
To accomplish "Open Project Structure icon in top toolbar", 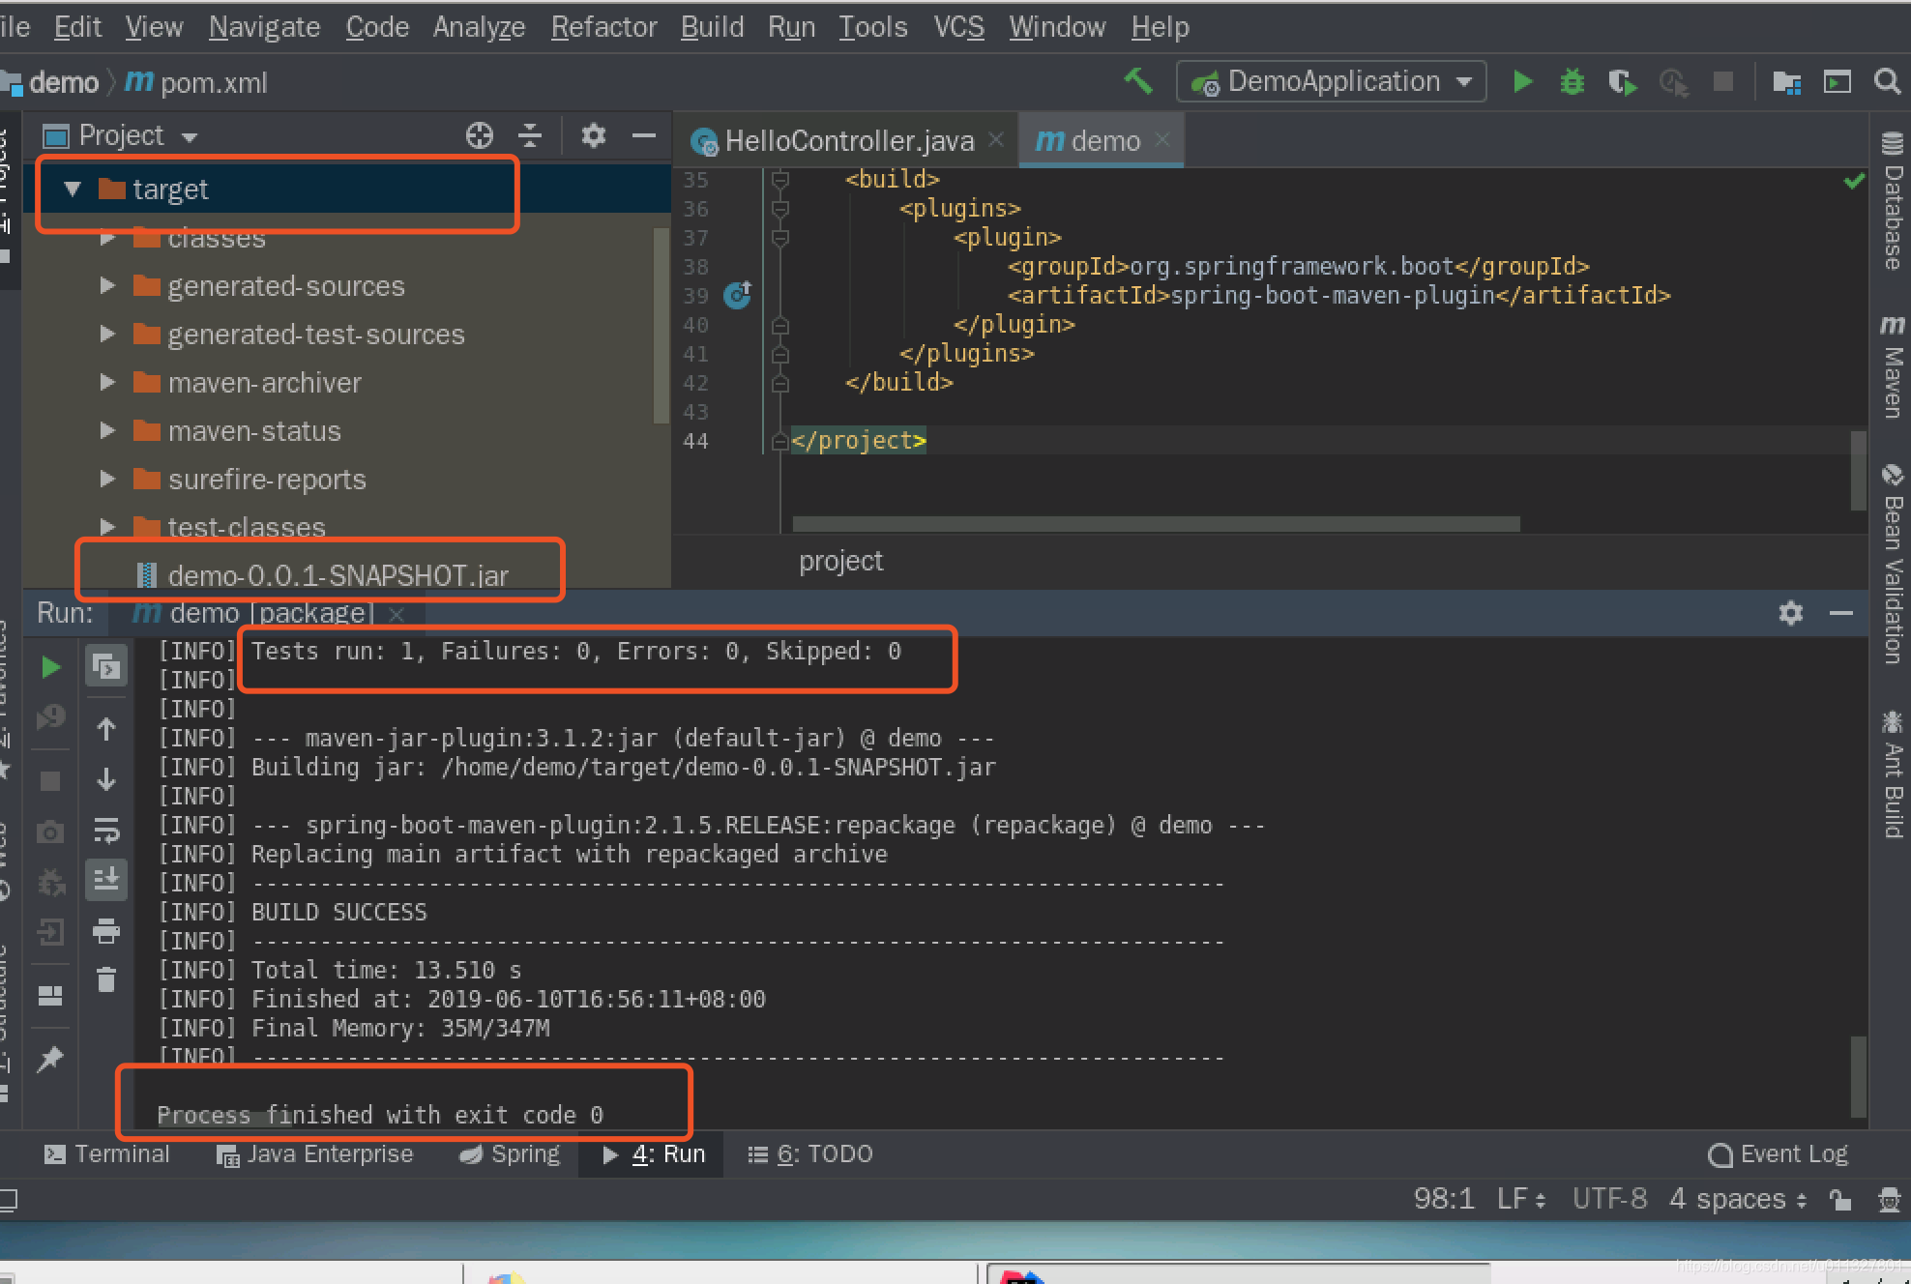I will (x=1786, y=82).
